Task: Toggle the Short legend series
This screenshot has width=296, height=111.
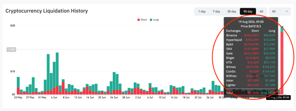Action: pyautogui.click(x=142, y=20)
